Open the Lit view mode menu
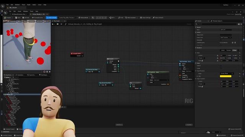The width and height of the screenshot is (245, 137). [x=20, y=21]
